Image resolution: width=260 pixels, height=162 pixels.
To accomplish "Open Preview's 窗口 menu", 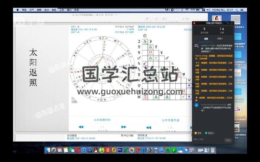I will click(69, 10).
